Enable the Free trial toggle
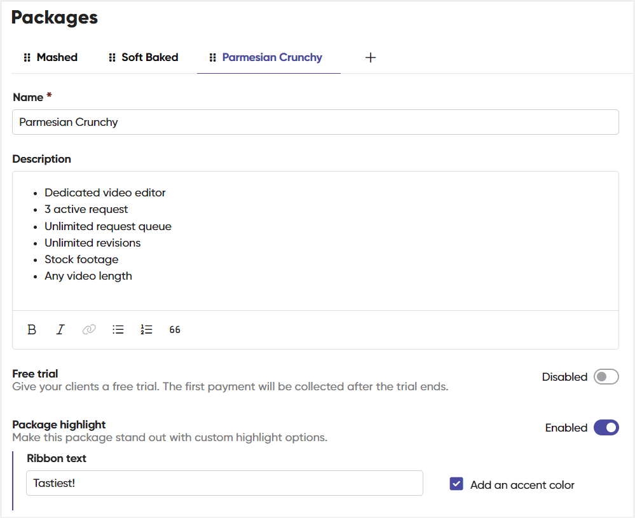The height and width of the screenshot is (518, 635). coord(606,377)
